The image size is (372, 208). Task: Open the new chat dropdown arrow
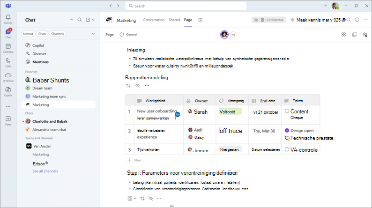point(93,20)
